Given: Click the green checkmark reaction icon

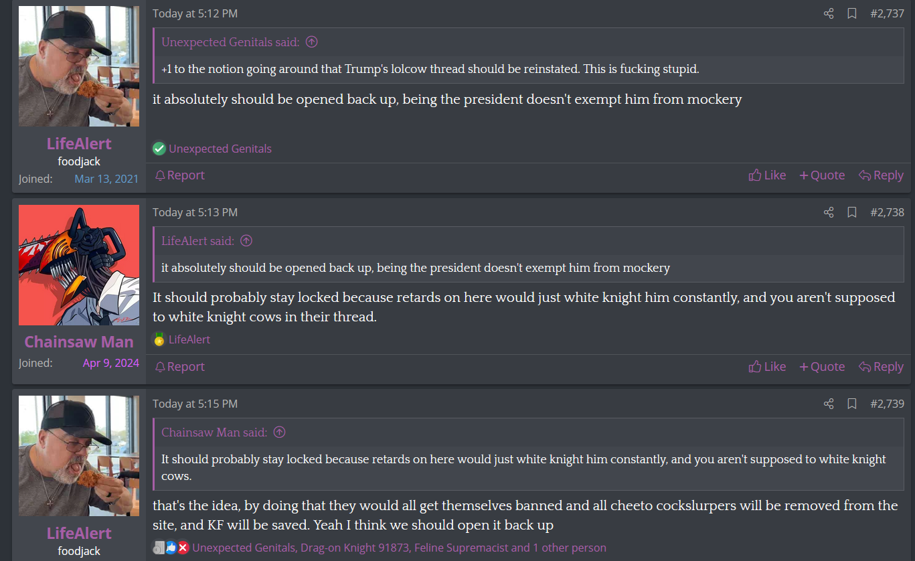Looking at the screenshot, I should (x=159, y=149).
